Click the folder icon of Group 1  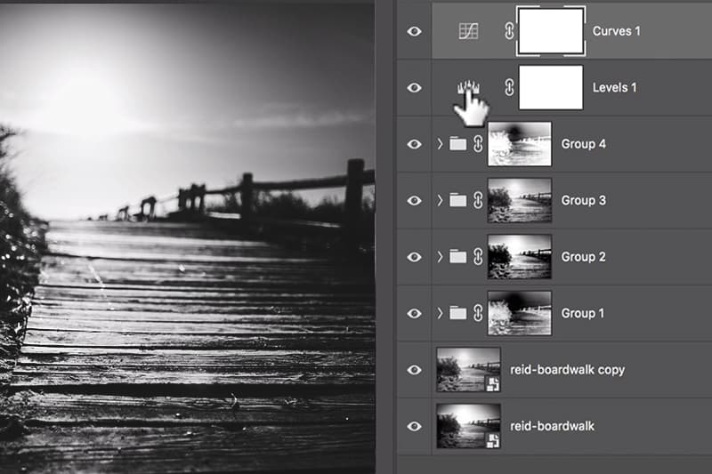tap(457, 313)
